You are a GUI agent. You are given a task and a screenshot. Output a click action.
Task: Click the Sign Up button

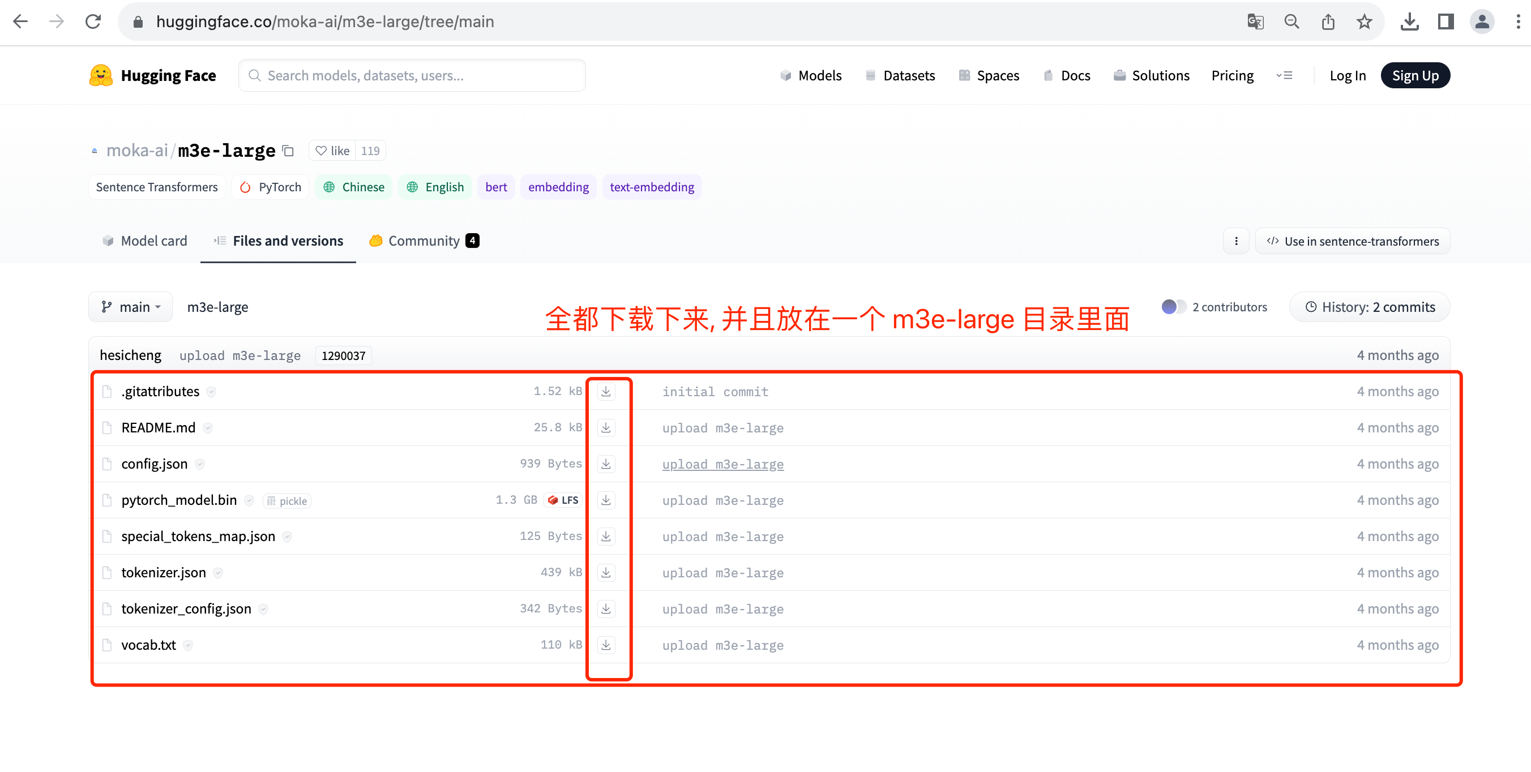click(1415, 75)
